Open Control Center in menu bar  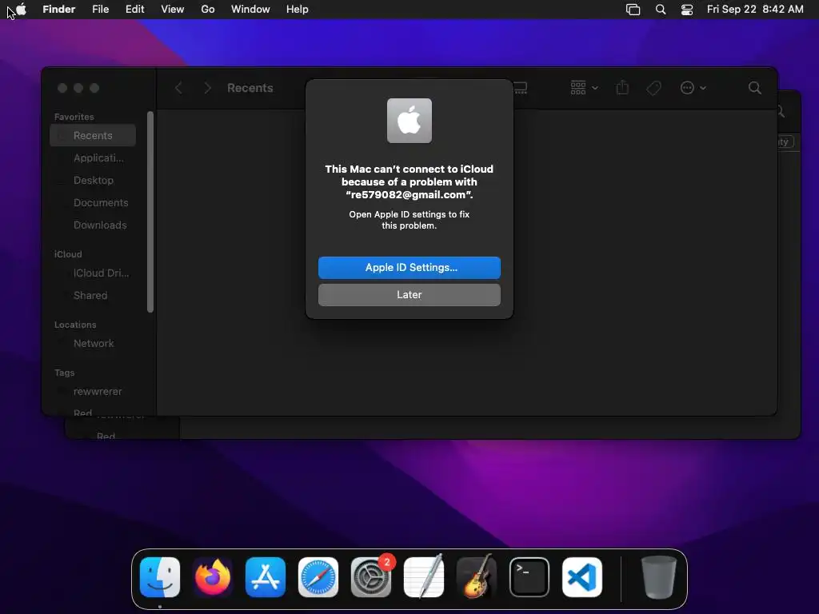[687, 10]
